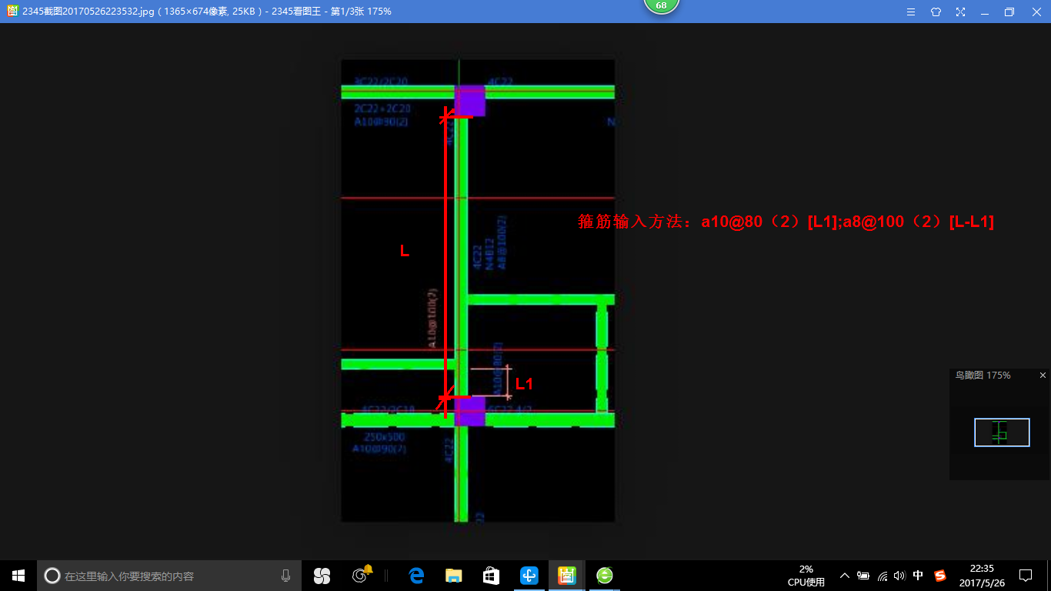Enter fullscreen with the expand arrows icon
The width and height of the screenshot is (1051, 591).
pyautogui.click(x=960, y=12)
